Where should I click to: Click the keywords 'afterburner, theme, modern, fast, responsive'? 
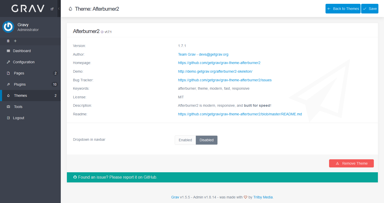click(x=214, y=88)
